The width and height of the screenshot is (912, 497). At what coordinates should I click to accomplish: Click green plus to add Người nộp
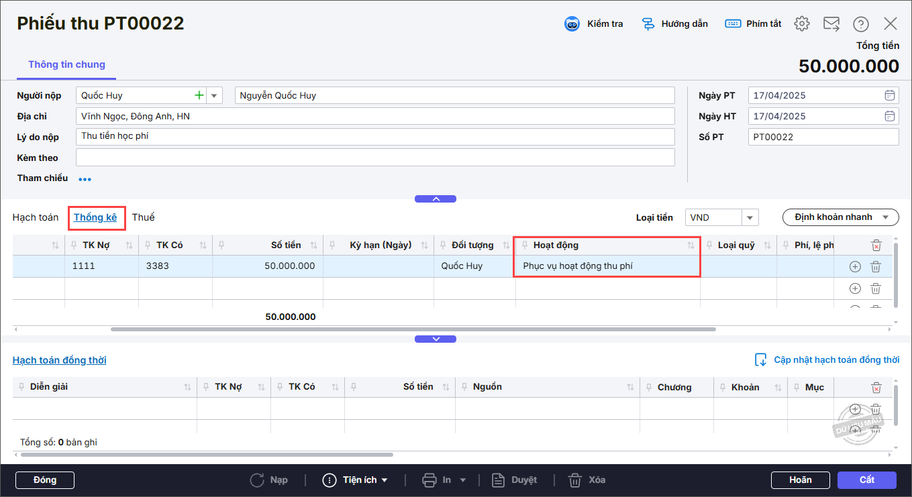click(x=199, y=96)
